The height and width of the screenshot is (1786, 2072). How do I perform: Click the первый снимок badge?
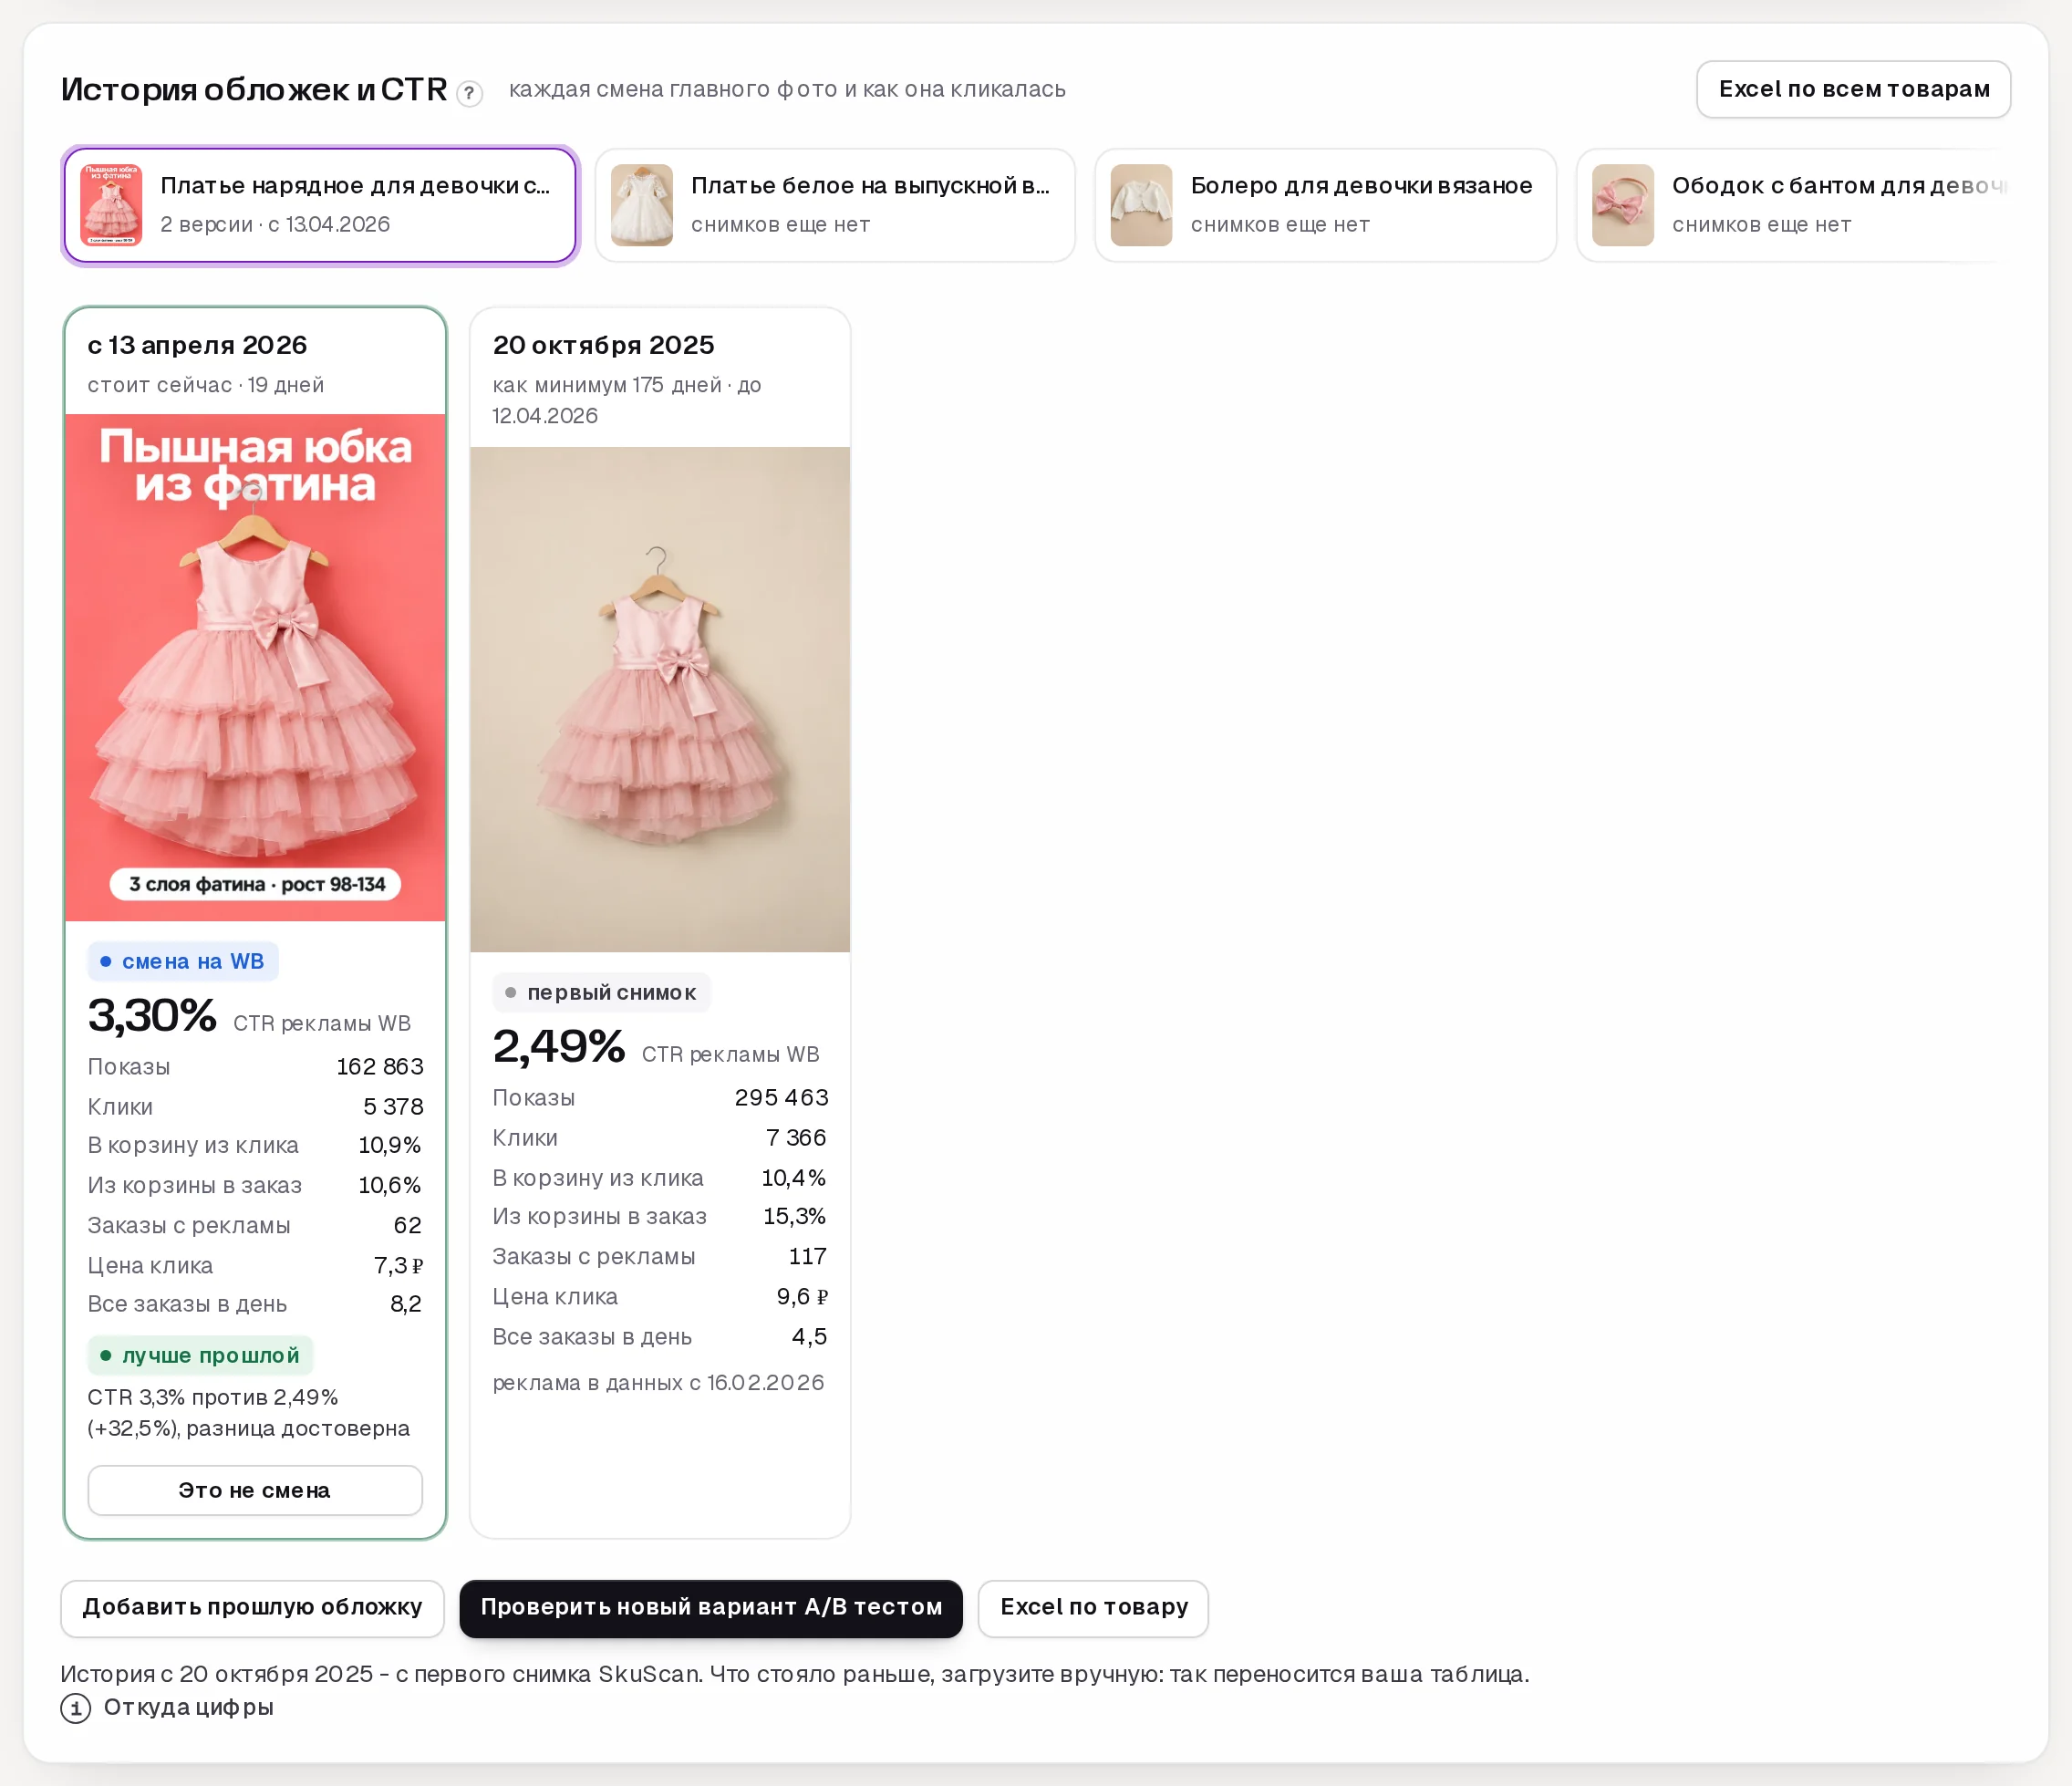click(x=601, y=993)
